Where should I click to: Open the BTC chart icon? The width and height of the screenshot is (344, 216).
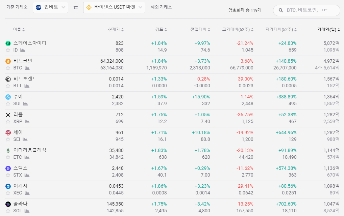pyautogui.click(x=27, y=68)
